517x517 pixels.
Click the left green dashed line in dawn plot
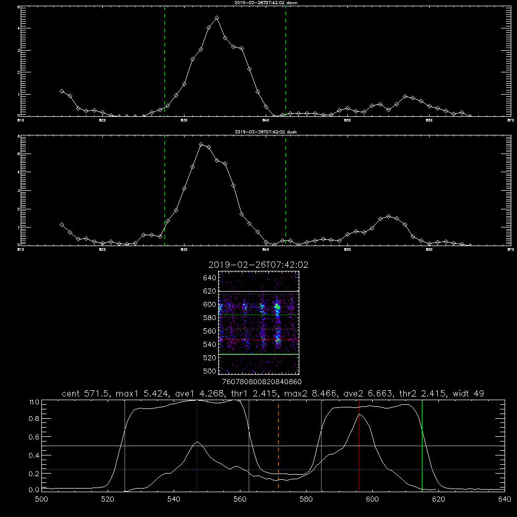pos(164,61)
